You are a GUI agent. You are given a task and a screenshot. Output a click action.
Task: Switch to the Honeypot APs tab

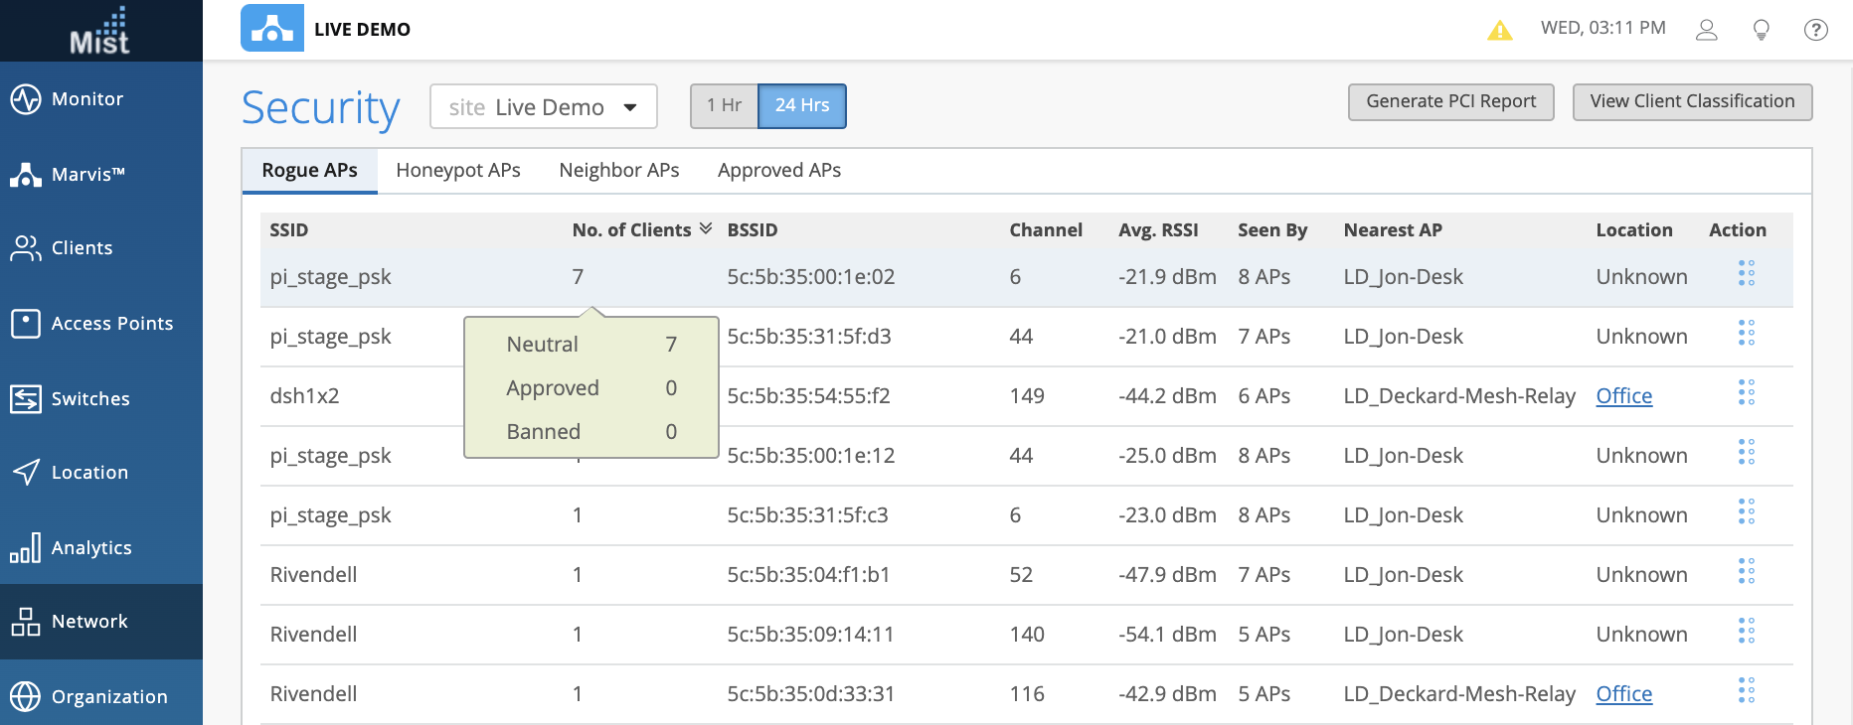coord(457,171)
